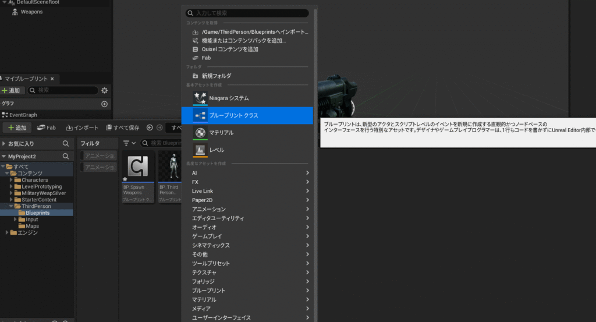Expand the Paper2D submenu
Image resolution: width=596 pixels, height=322 pixels.
247,200
